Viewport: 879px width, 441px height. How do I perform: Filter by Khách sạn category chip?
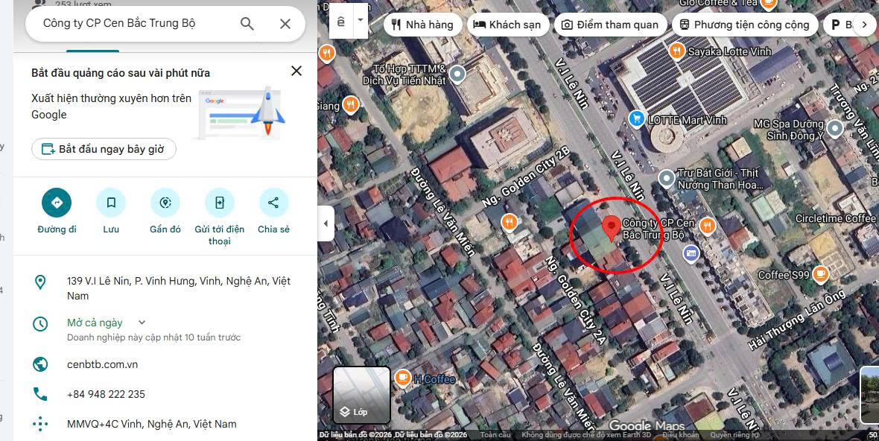pyautogui.click(x=507, y=25)
